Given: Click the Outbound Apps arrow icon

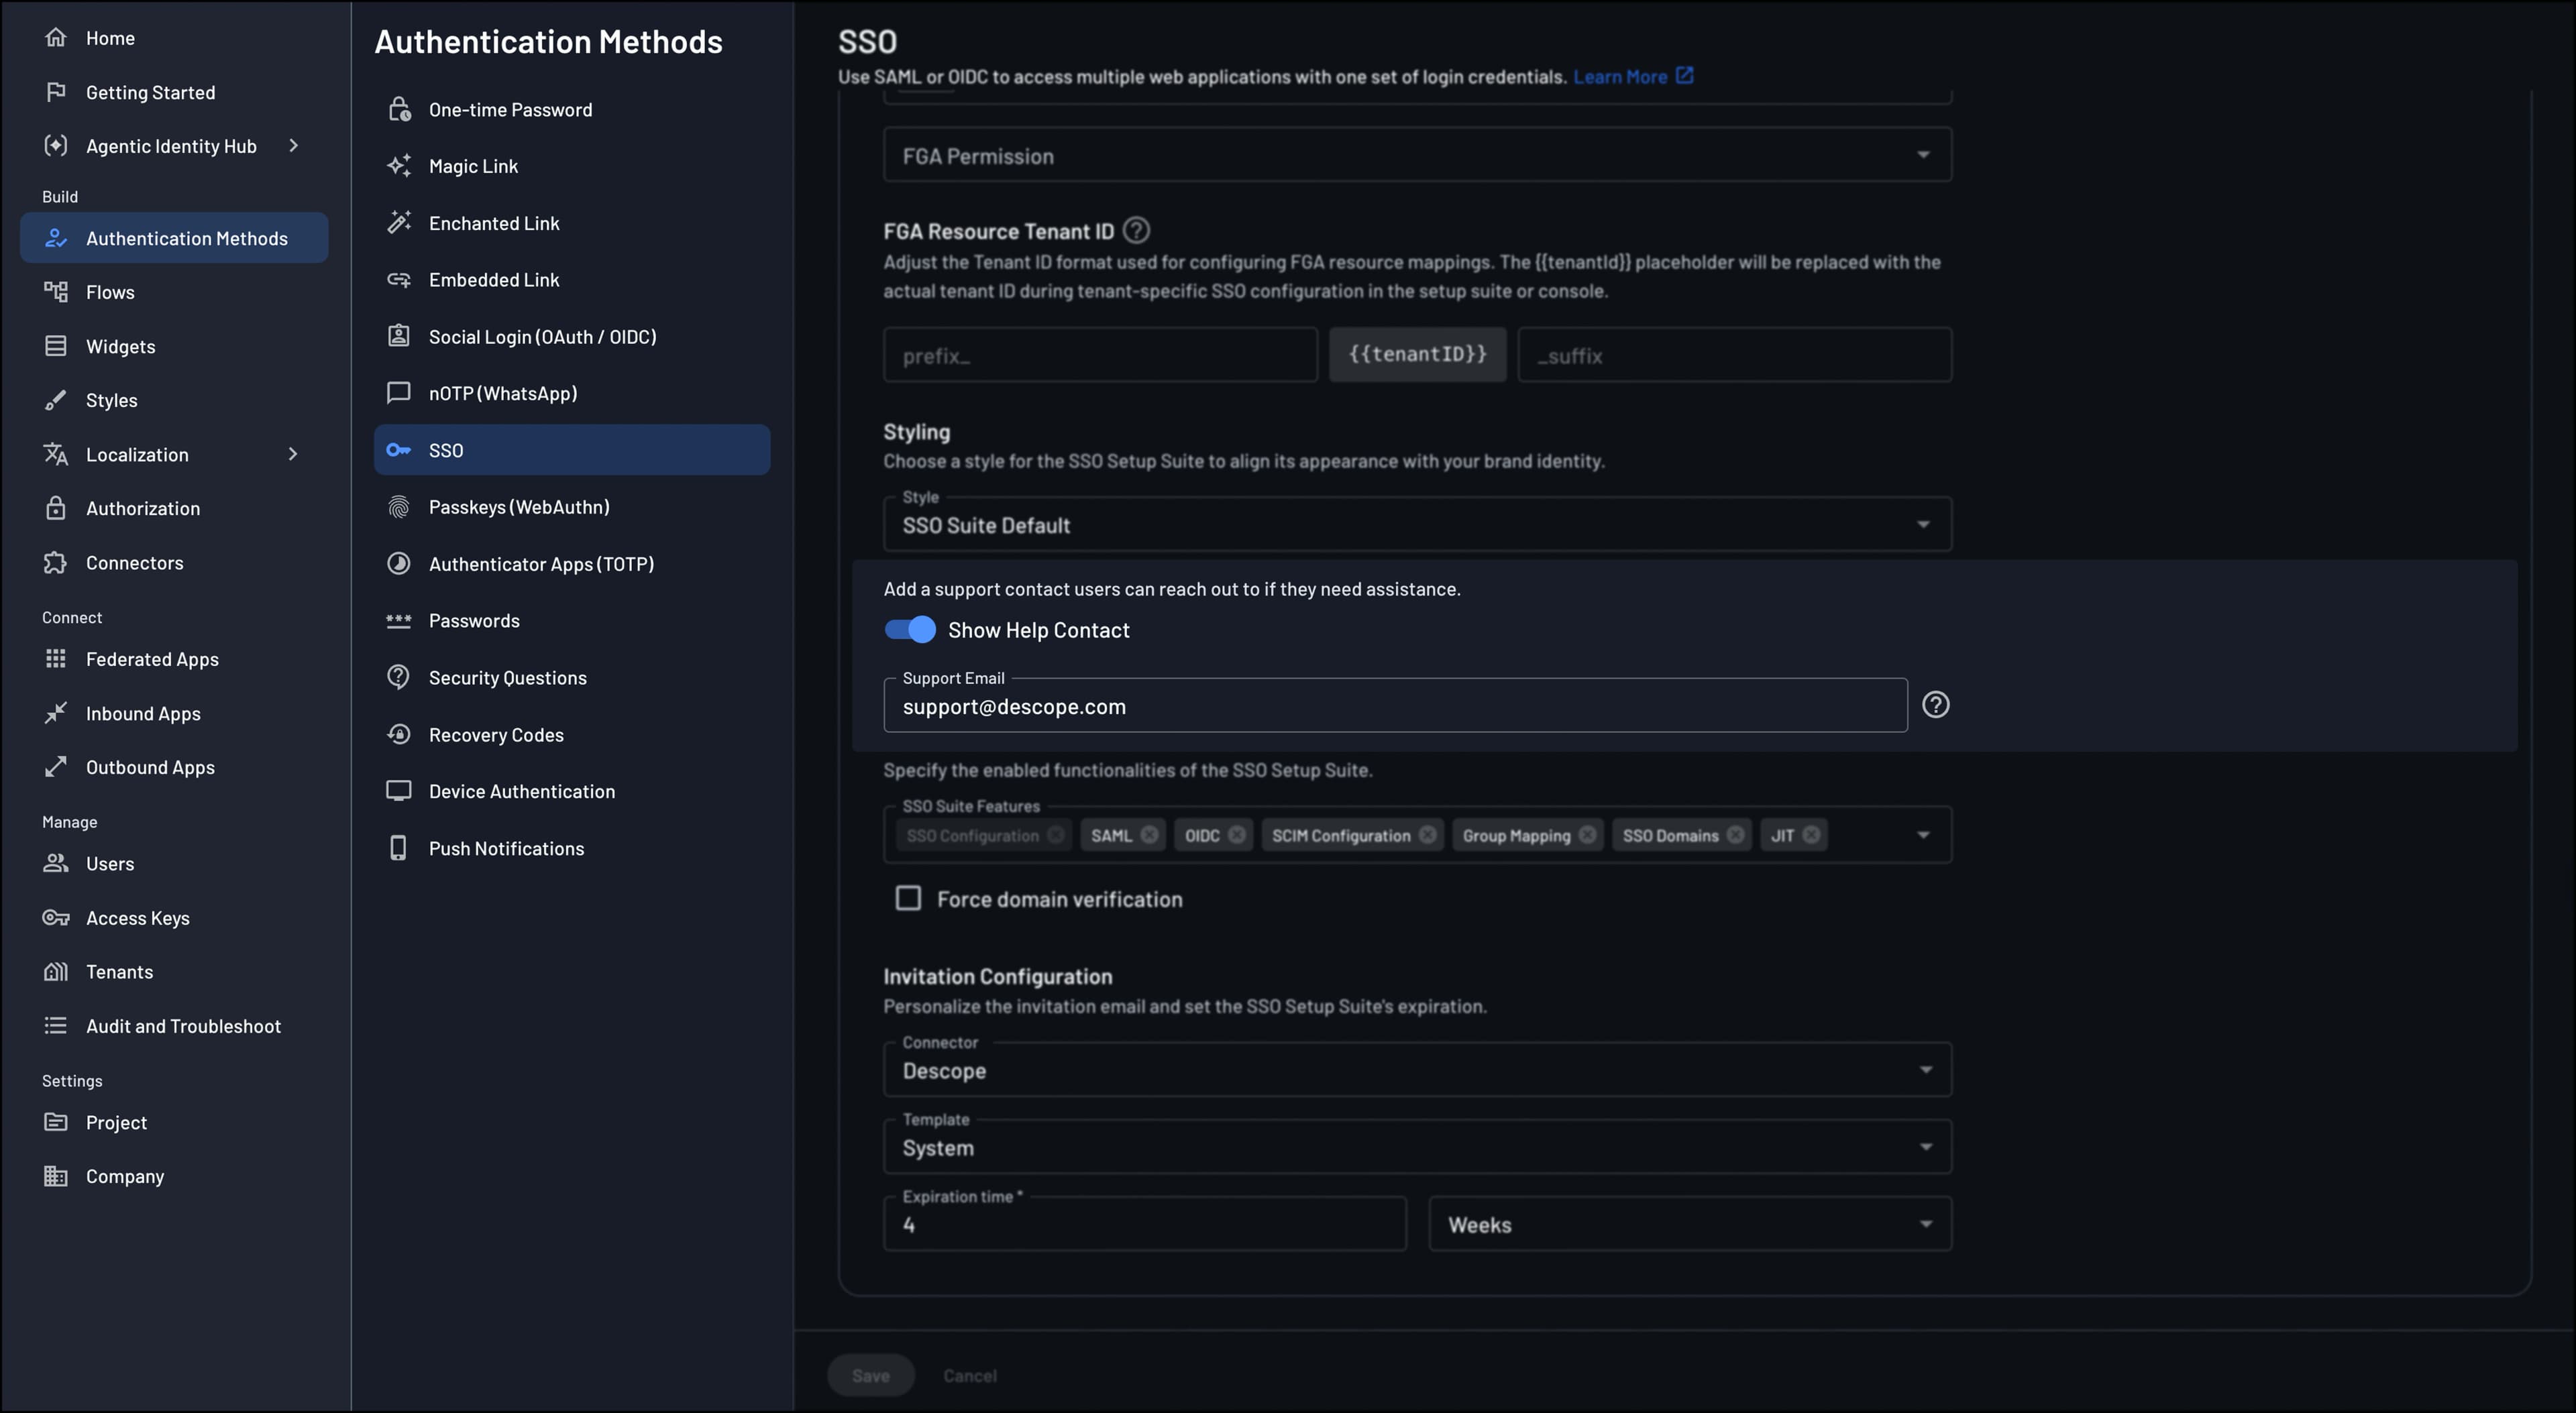Looking at the screenshot, I should (56, 767).
